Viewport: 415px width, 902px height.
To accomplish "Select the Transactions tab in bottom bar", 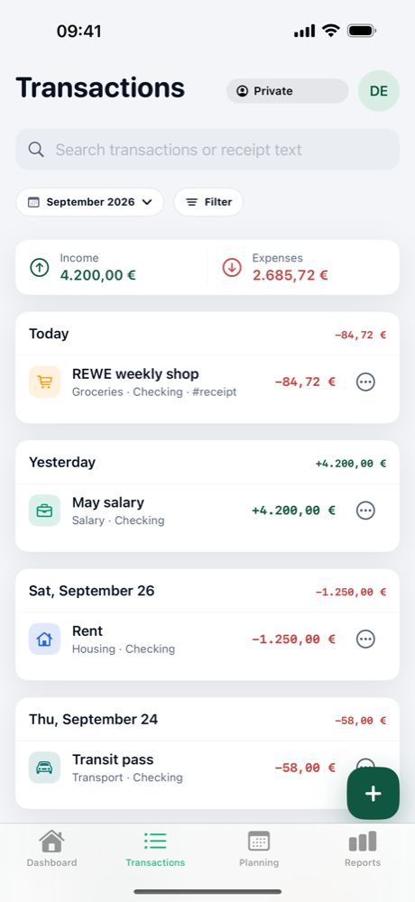I will 155,849.
